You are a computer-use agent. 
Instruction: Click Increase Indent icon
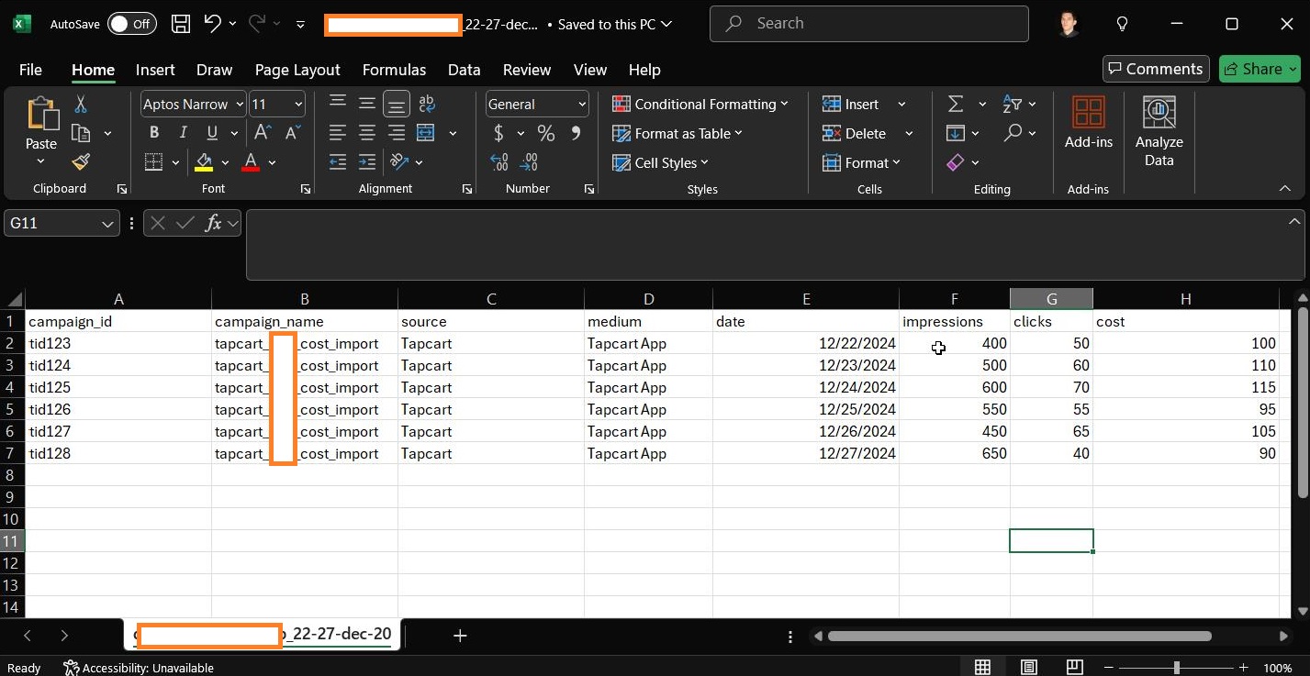click(367, 162)
